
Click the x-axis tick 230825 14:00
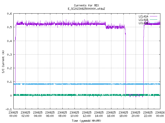click(x=99, y=114)
